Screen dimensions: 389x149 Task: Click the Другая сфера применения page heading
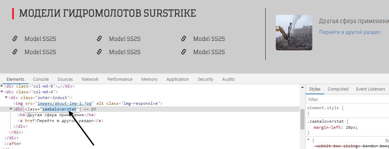(x=354, y=21)
